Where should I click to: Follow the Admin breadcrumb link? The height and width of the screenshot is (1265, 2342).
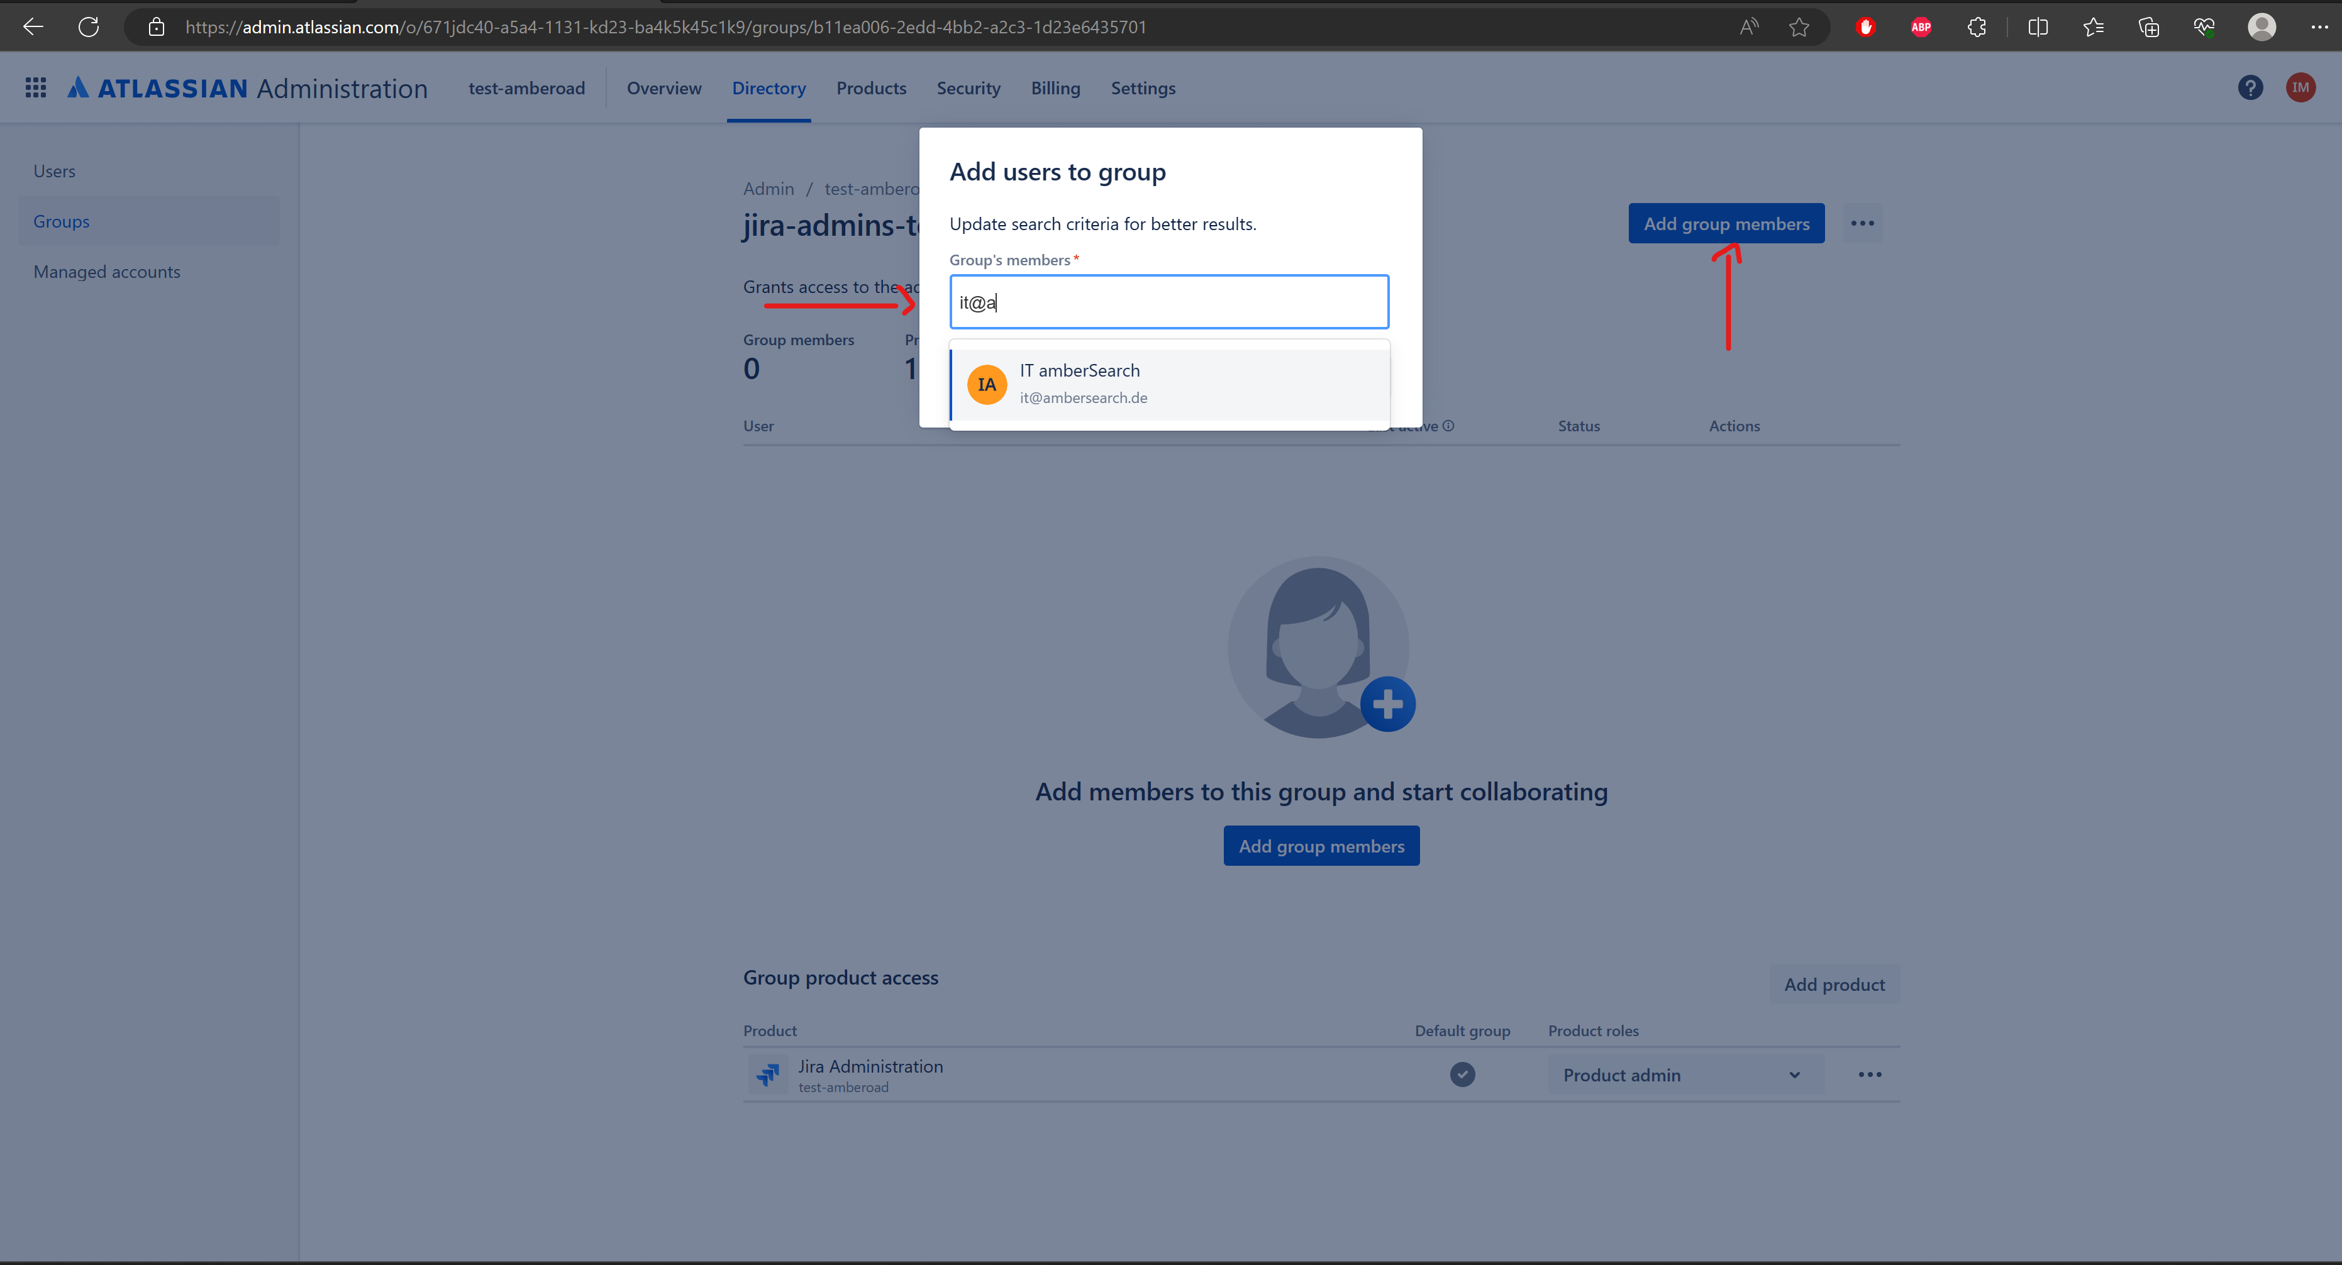coord(769,189)
